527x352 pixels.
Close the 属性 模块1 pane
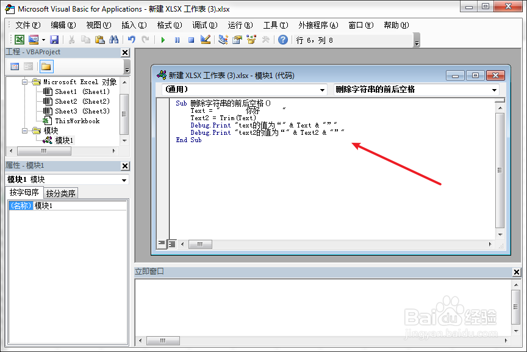(125, 166)
